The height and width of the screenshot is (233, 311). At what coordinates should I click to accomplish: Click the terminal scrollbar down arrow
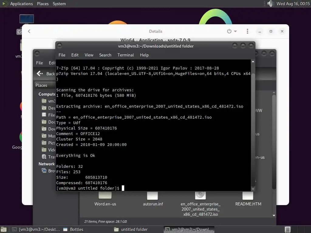pyautogui.click(x=253, y=189)
